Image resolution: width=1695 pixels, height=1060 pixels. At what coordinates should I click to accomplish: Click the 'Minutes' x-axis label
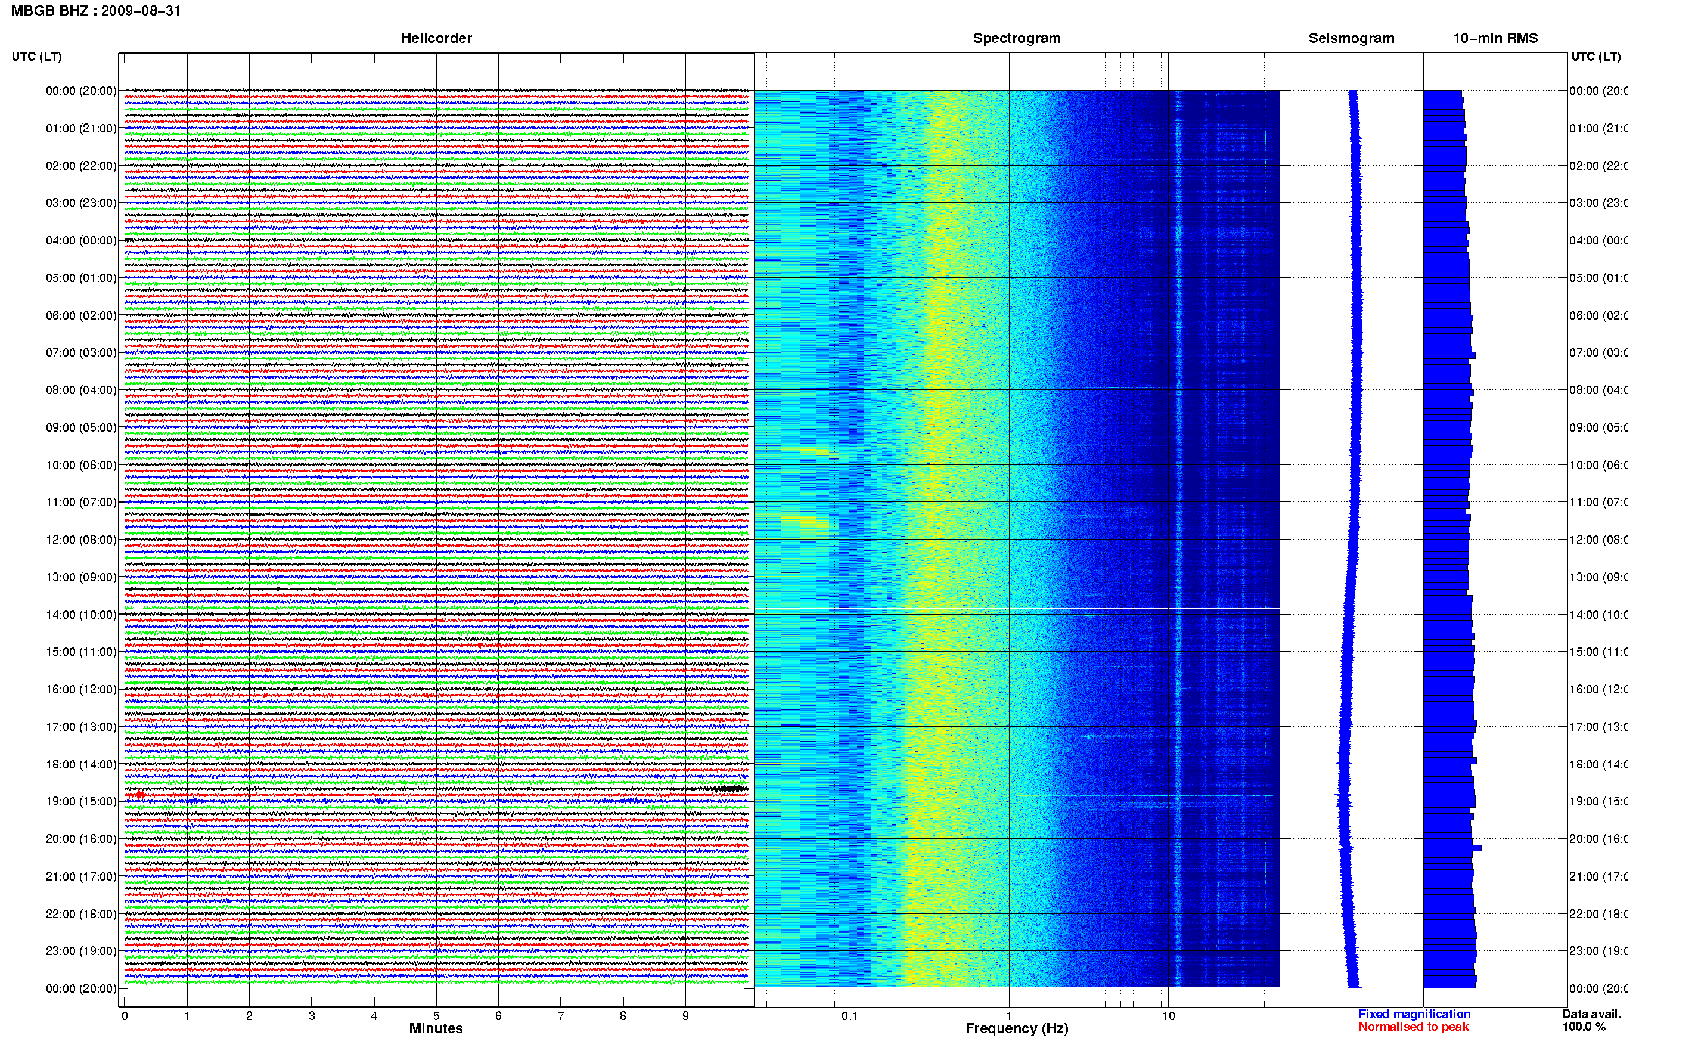[436, 1028]
